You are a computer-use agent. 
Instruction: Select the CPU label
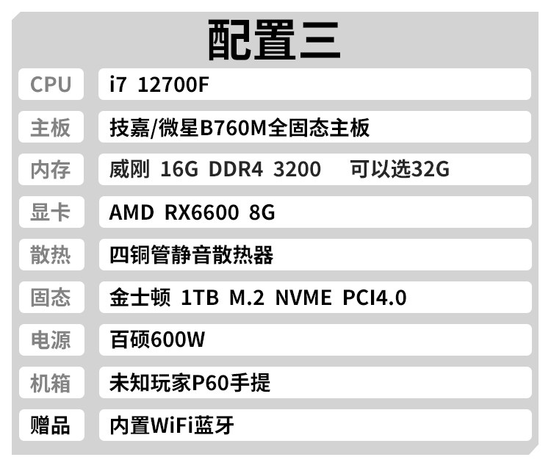click(51, 85)
